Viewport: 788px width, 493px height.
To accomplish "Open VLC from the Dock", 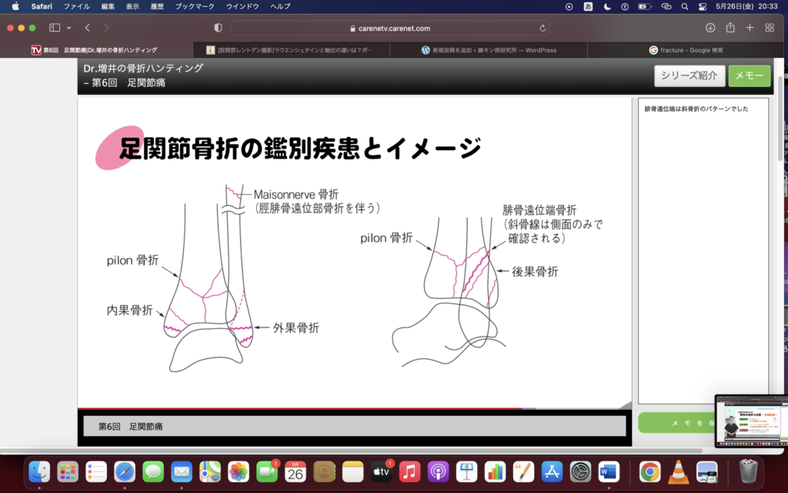I will [676, 471].
